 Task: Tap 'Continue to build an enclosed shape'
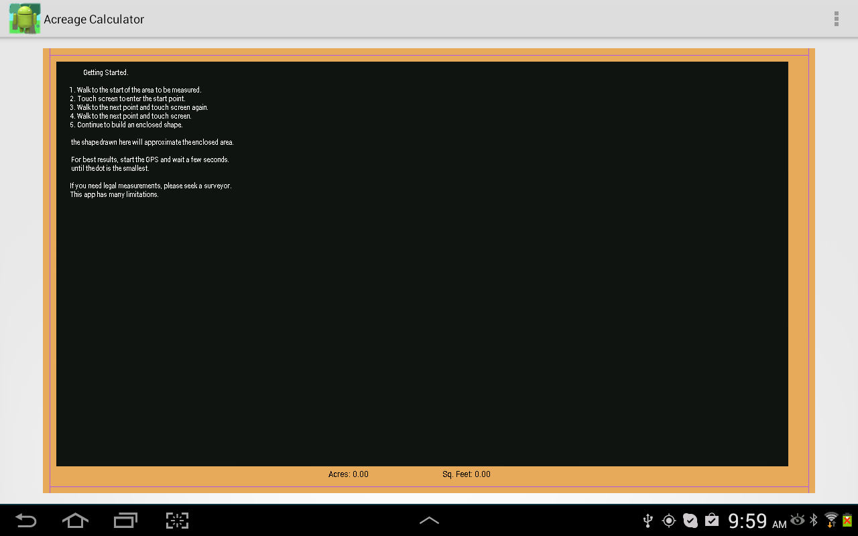[126, 125]
